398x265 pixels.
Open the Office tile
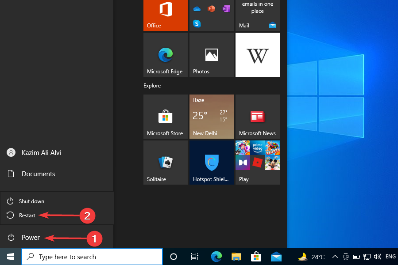[x=165, y=15]
